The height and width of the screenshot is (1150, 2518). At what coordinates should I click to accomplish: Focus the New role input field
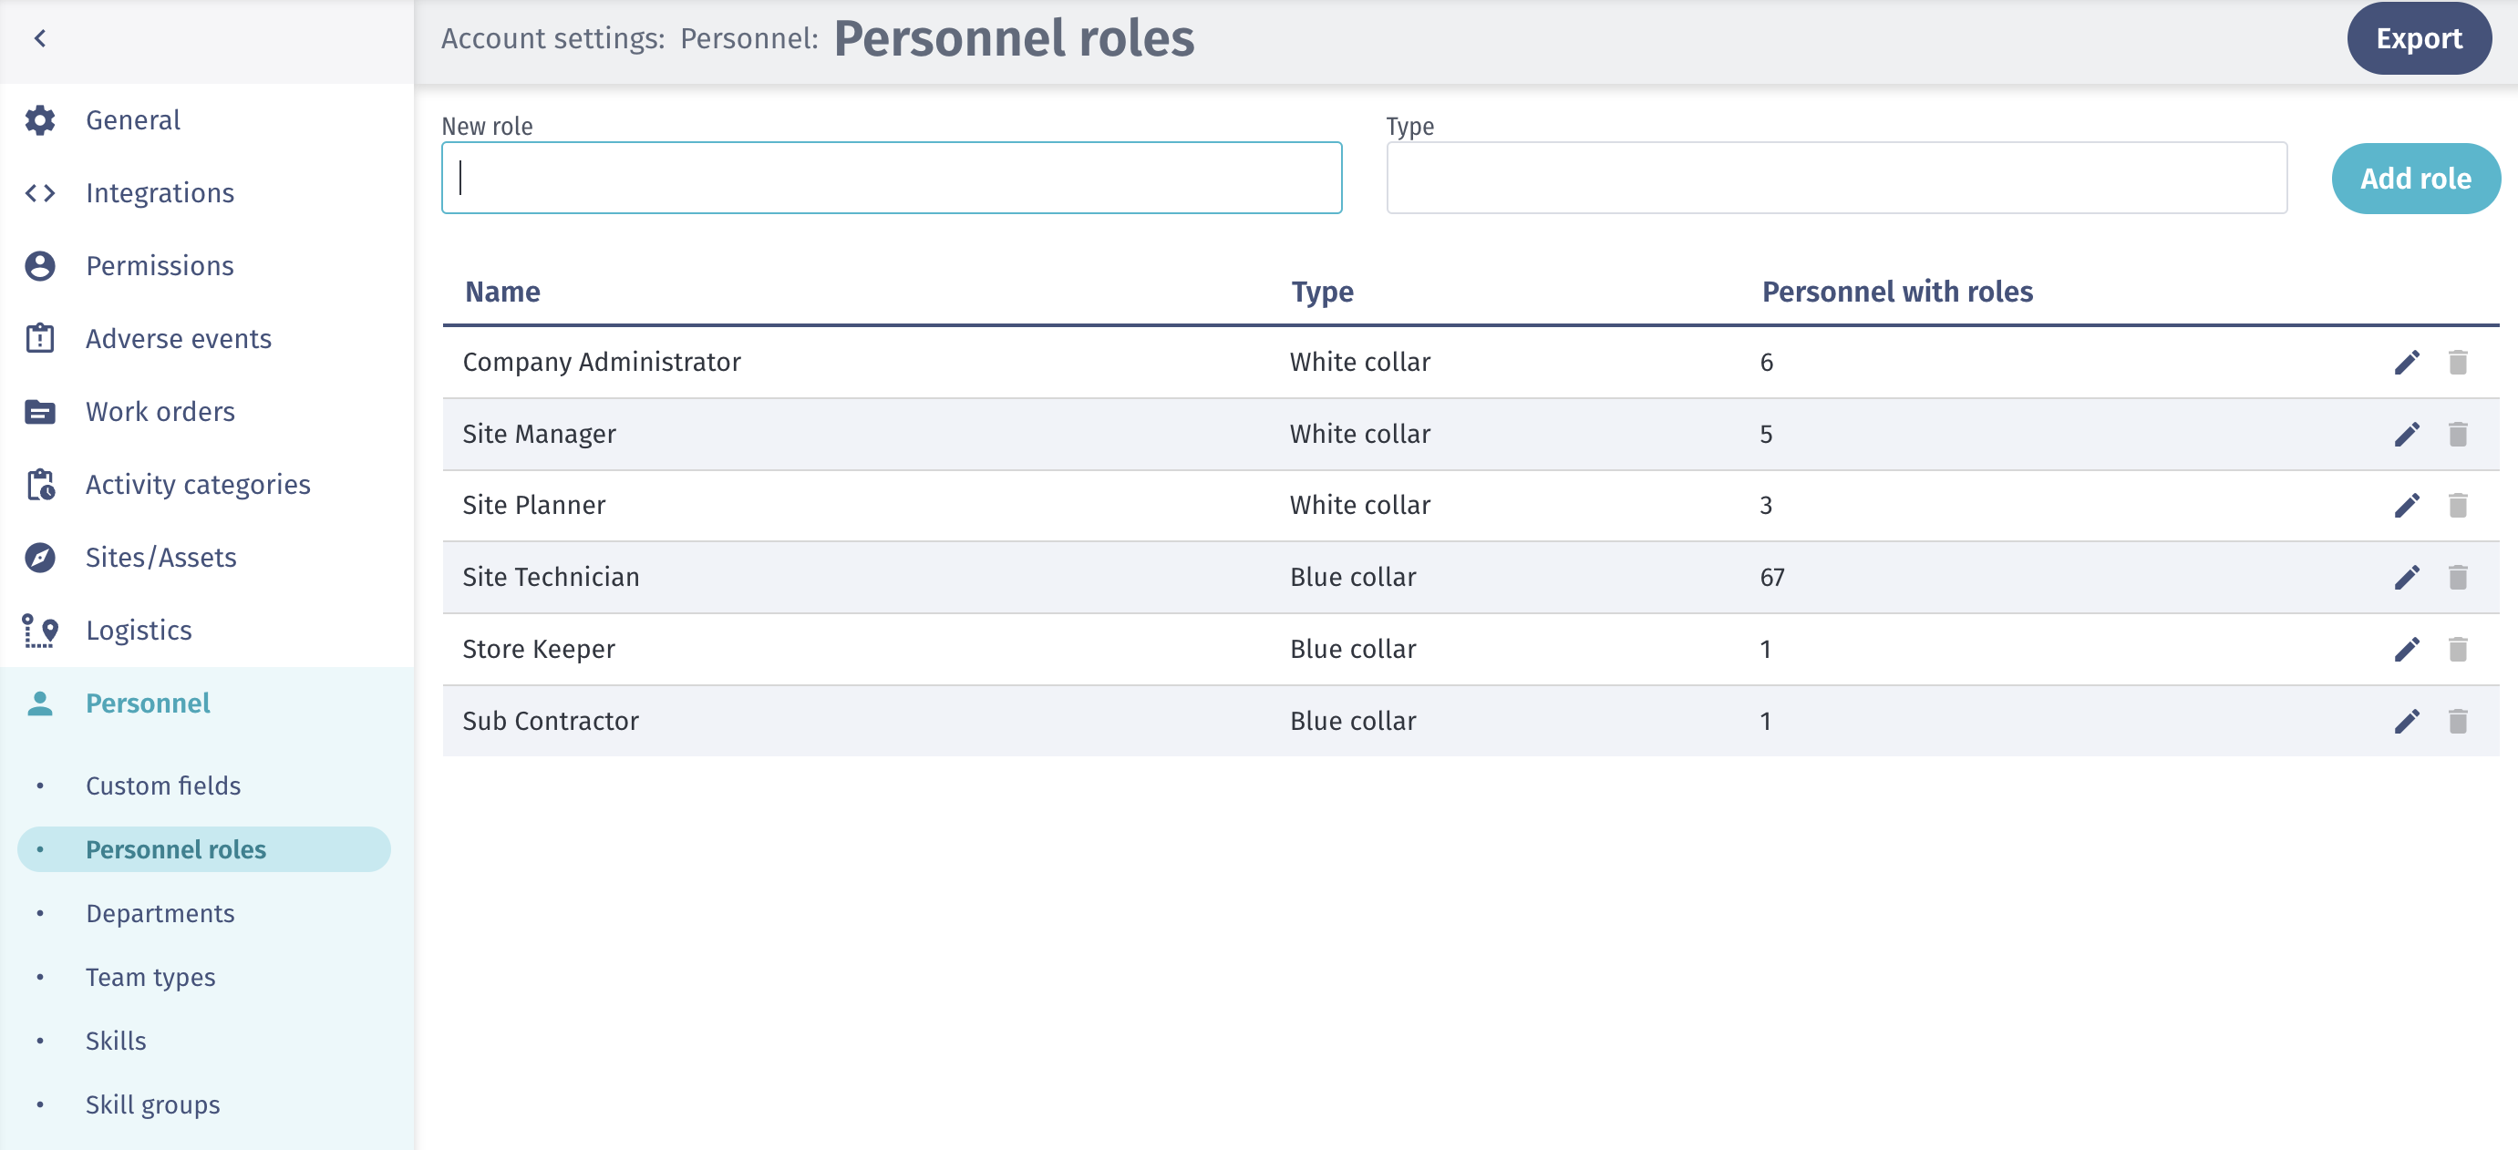892,178
